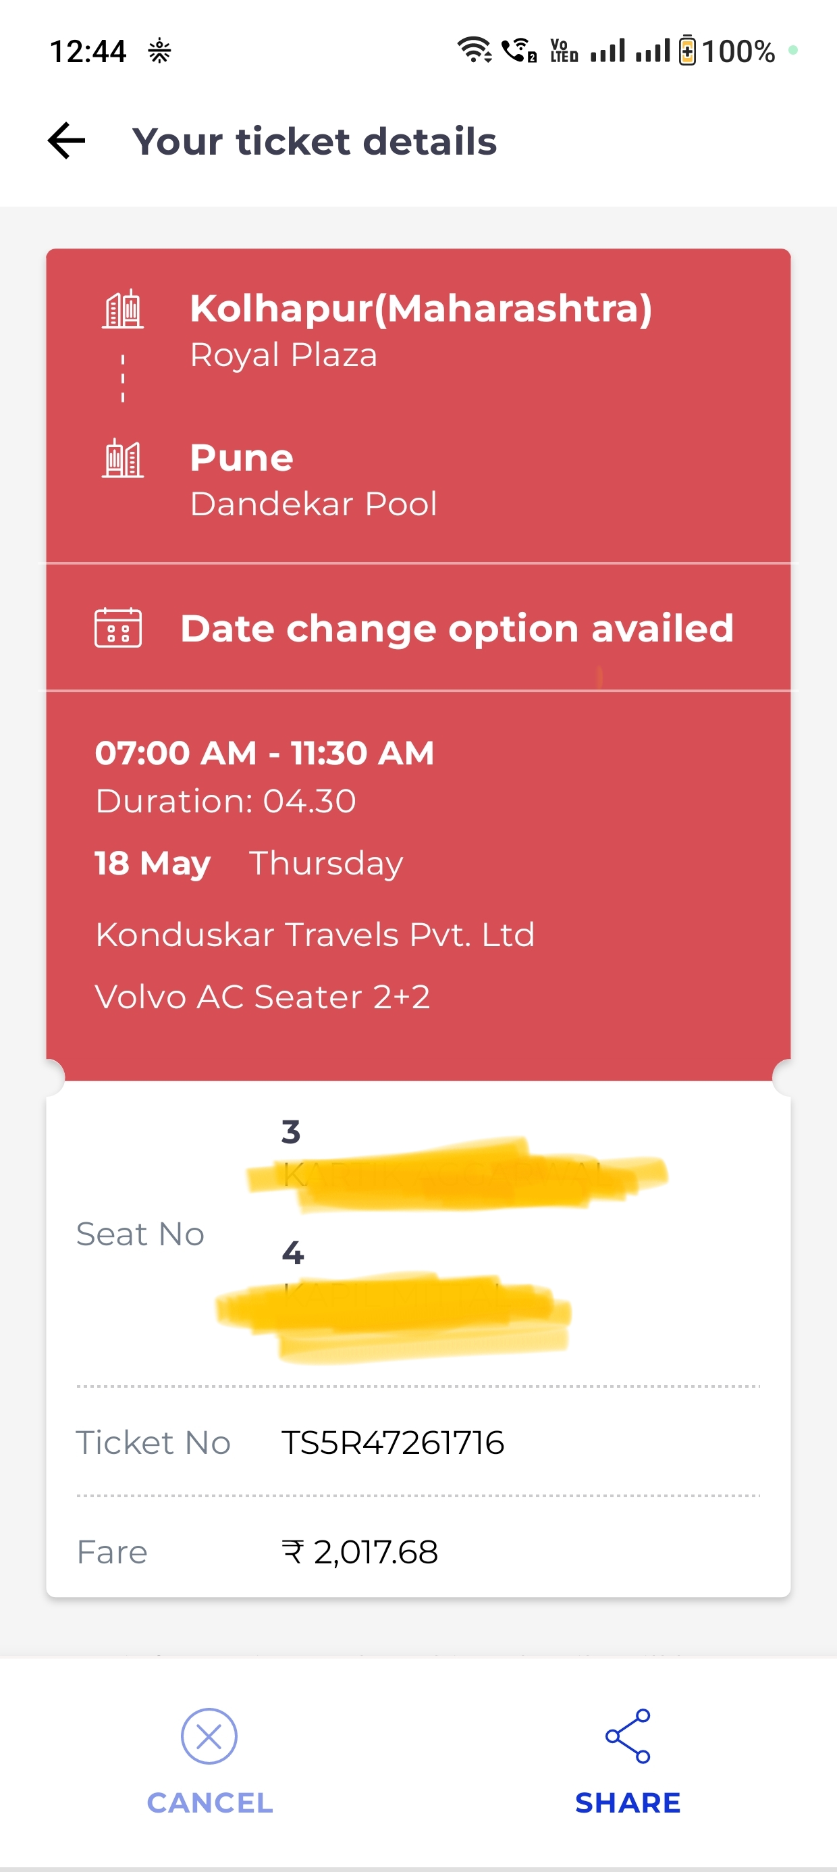Tap the Wi-Fi status bar icon
Viewport: 837px width, 1872px height.
pos(475,50)
